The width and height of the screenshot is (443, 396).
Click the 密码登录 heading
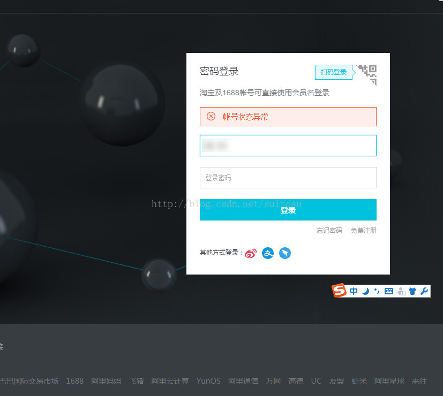click(x=219, y=71)
